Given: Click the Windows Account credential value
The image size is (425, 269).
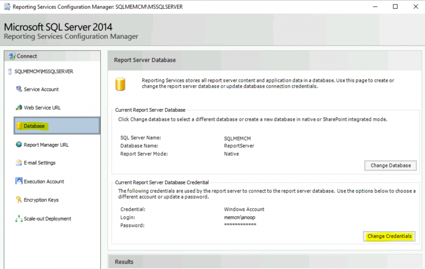Looking at the screenshot, I should tap(244, 209).
